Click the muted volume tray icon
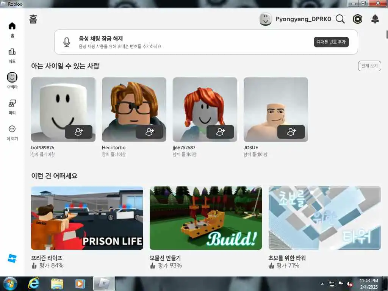The image size is (388, 291). tap(349, 284)
